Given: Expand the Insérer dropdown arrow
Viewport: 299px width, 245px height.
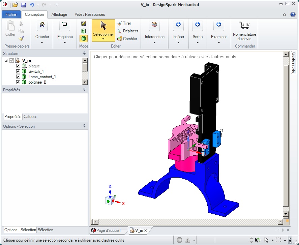Looking at the screenshot, I should point(178,42).
